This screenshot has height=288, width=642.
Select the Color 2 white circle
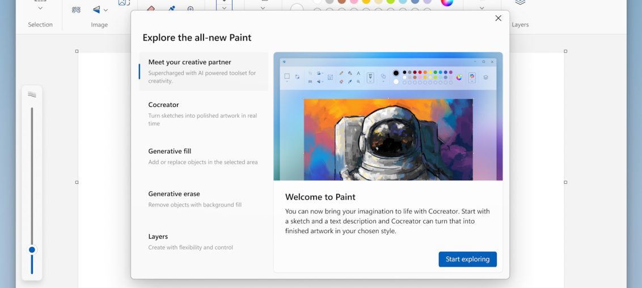pos(297,7)
